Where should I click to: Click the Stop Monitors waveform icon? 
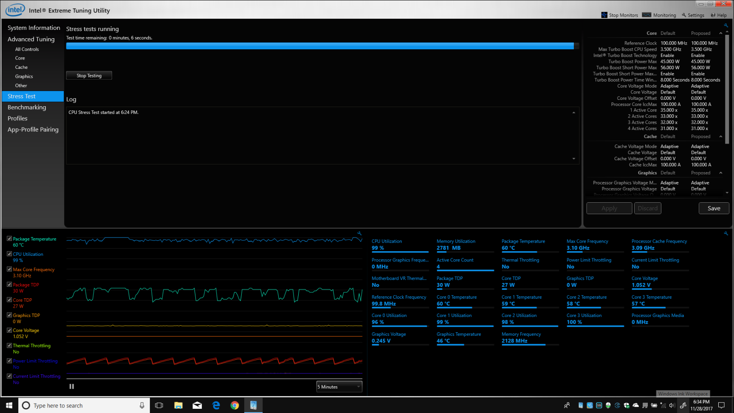(604, 15)
